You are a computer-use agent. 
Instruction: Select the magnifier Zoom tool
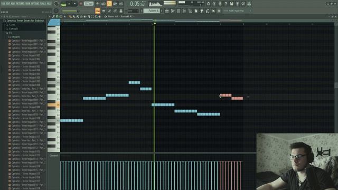[x=96, y=16]
